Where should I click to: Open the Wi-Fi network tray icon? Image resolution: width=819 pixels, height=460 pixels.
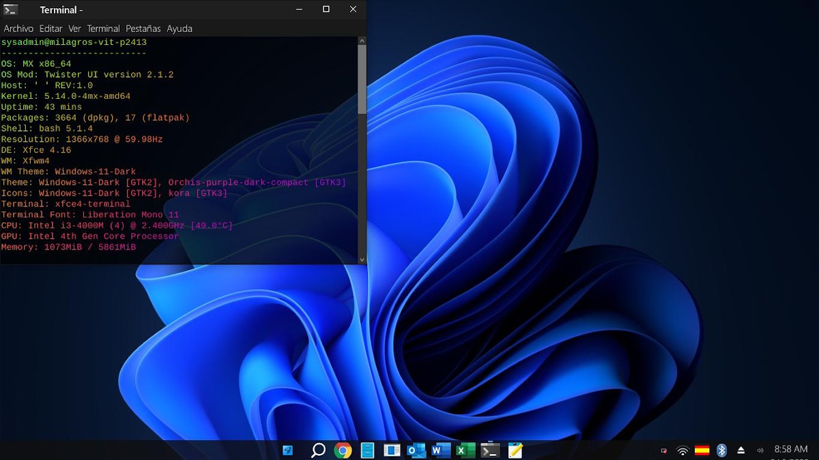click(682, 450)
